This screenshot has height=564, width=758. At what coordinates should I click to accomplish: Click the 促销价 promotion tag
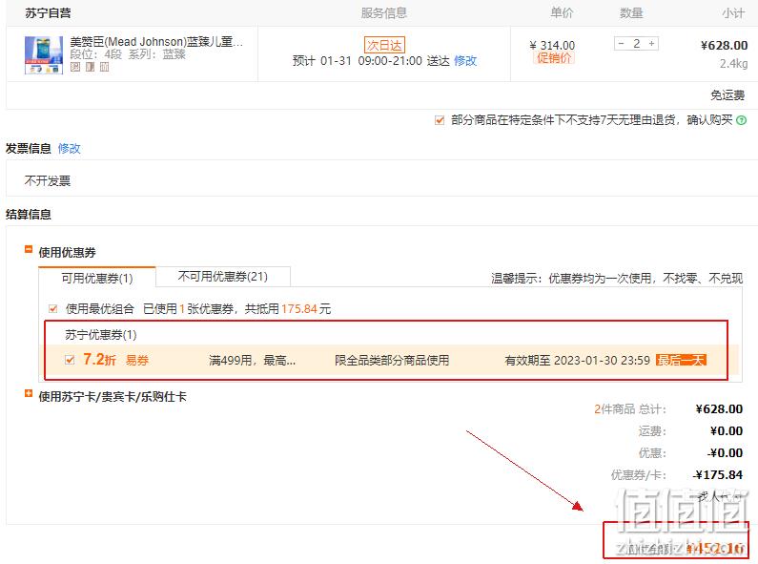point(554,58)
